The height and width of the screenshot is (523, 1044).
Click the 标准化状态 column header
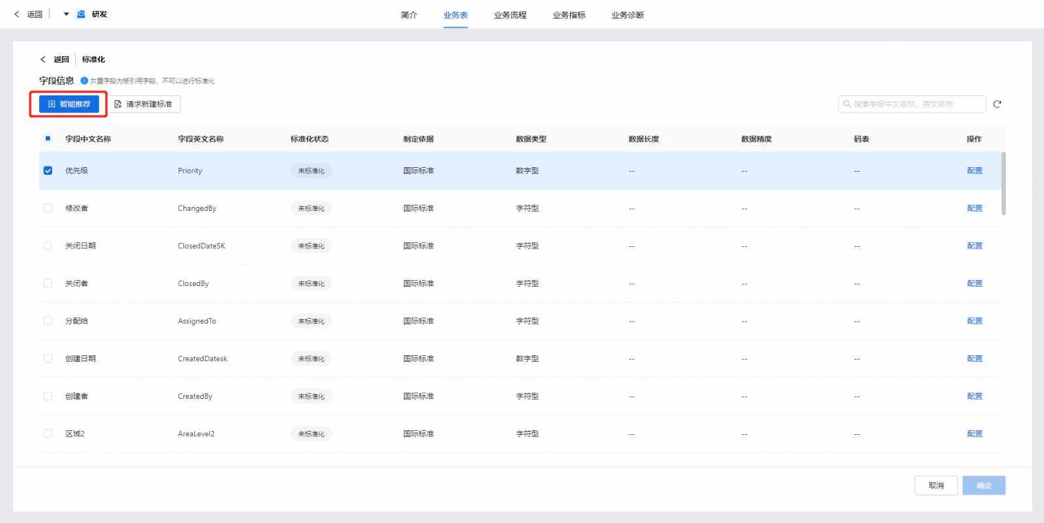(310, 139)
